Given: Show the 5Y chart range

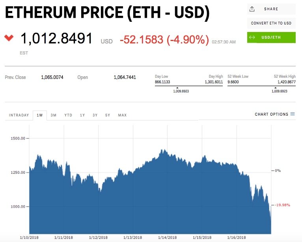Looking at the screenshot, I should tap(108, 115).
